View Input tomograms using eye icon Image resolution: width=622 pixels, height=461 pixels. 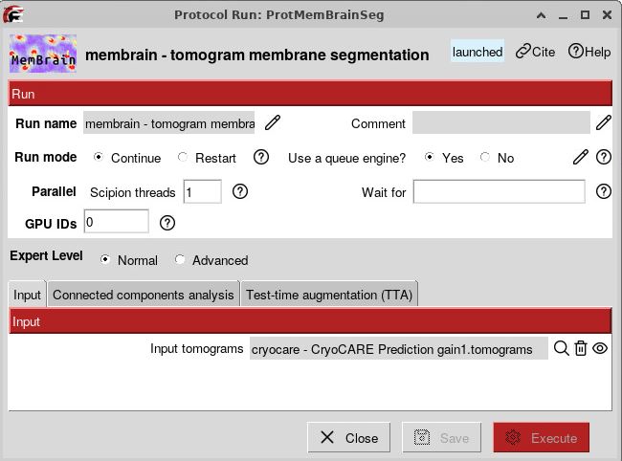600,348
